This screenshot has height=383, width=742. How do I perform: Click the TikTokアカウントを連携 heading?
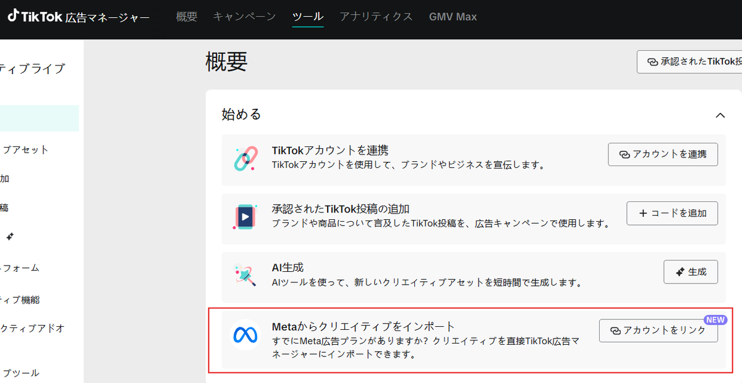pyautogui.click(x=330, y=150)
